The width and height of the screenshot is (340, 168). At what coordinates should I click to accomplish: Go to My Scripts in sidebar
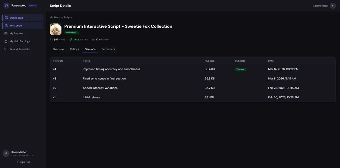pyautogui.click(x=23, y=26)
